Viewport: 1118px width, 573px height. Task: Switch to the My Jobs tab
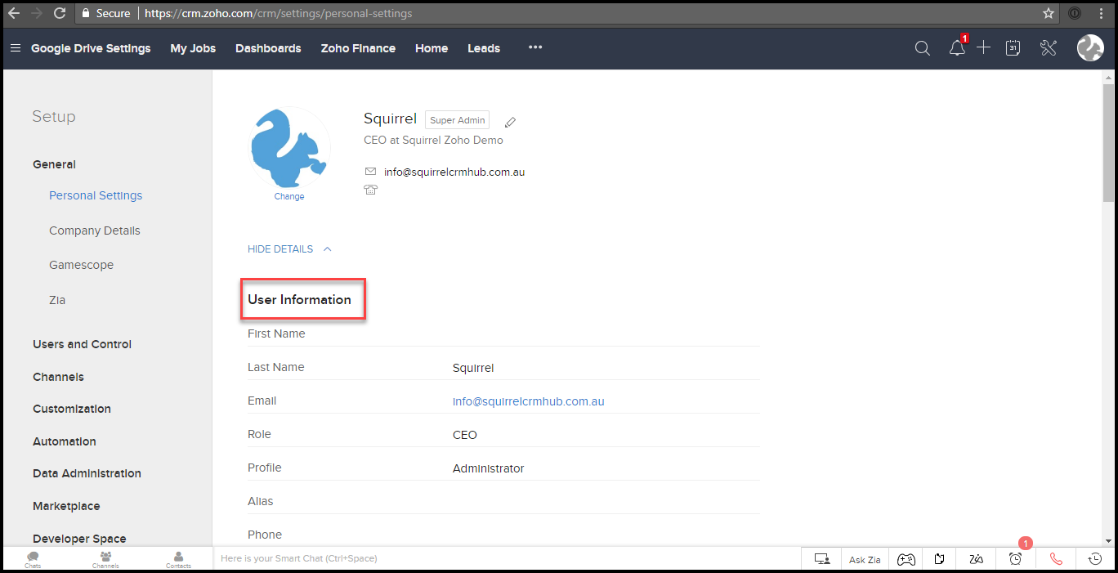[193, 48]
